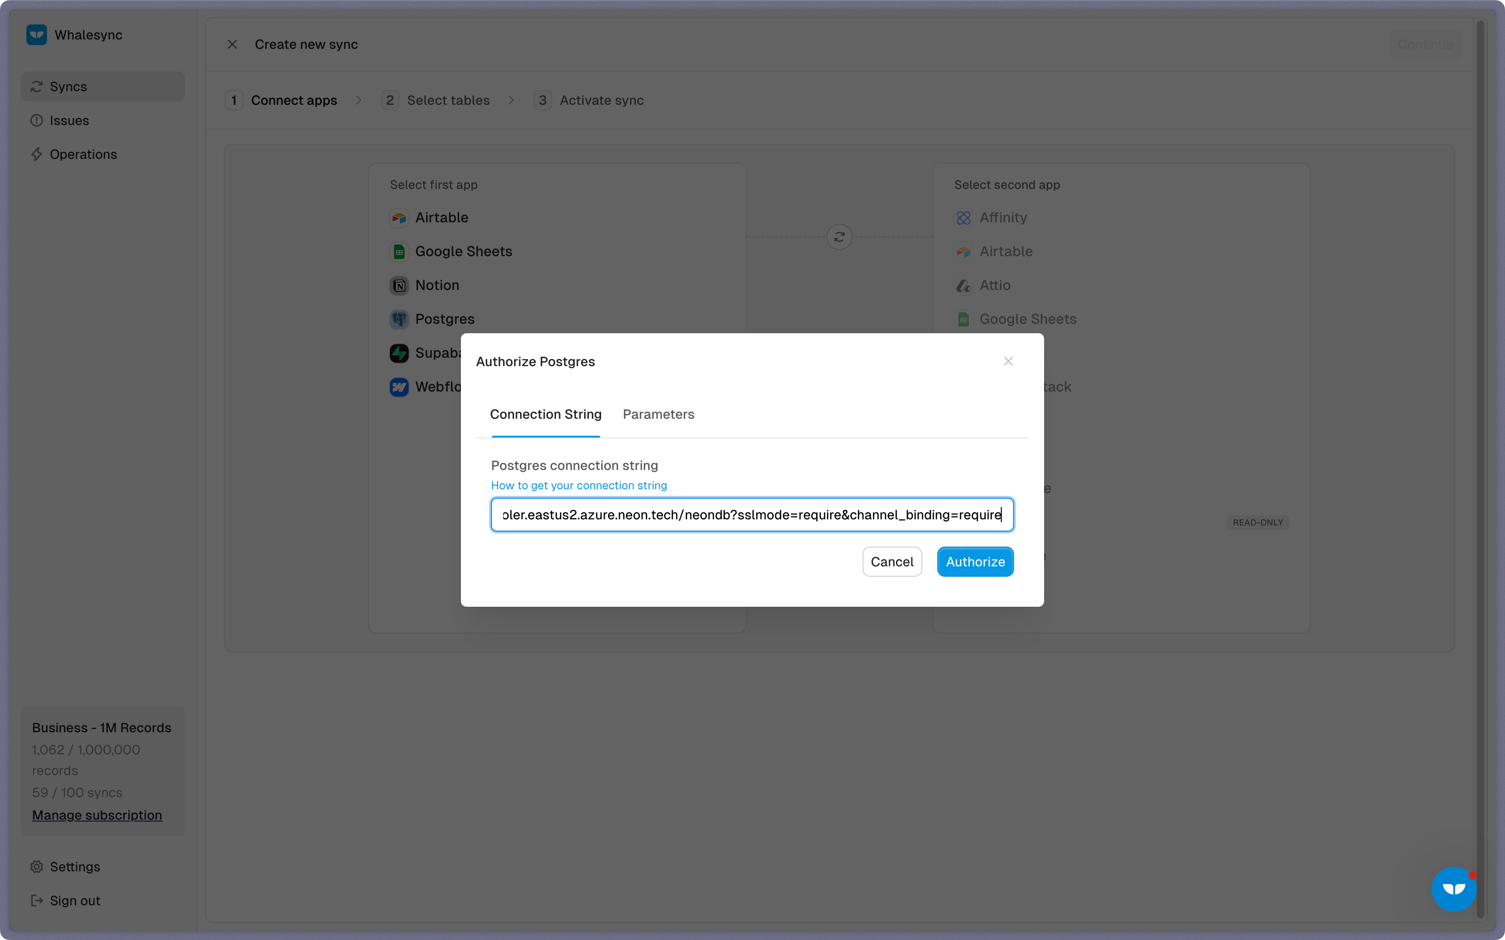Choose Google Sheets as first app

pos(463,251)
